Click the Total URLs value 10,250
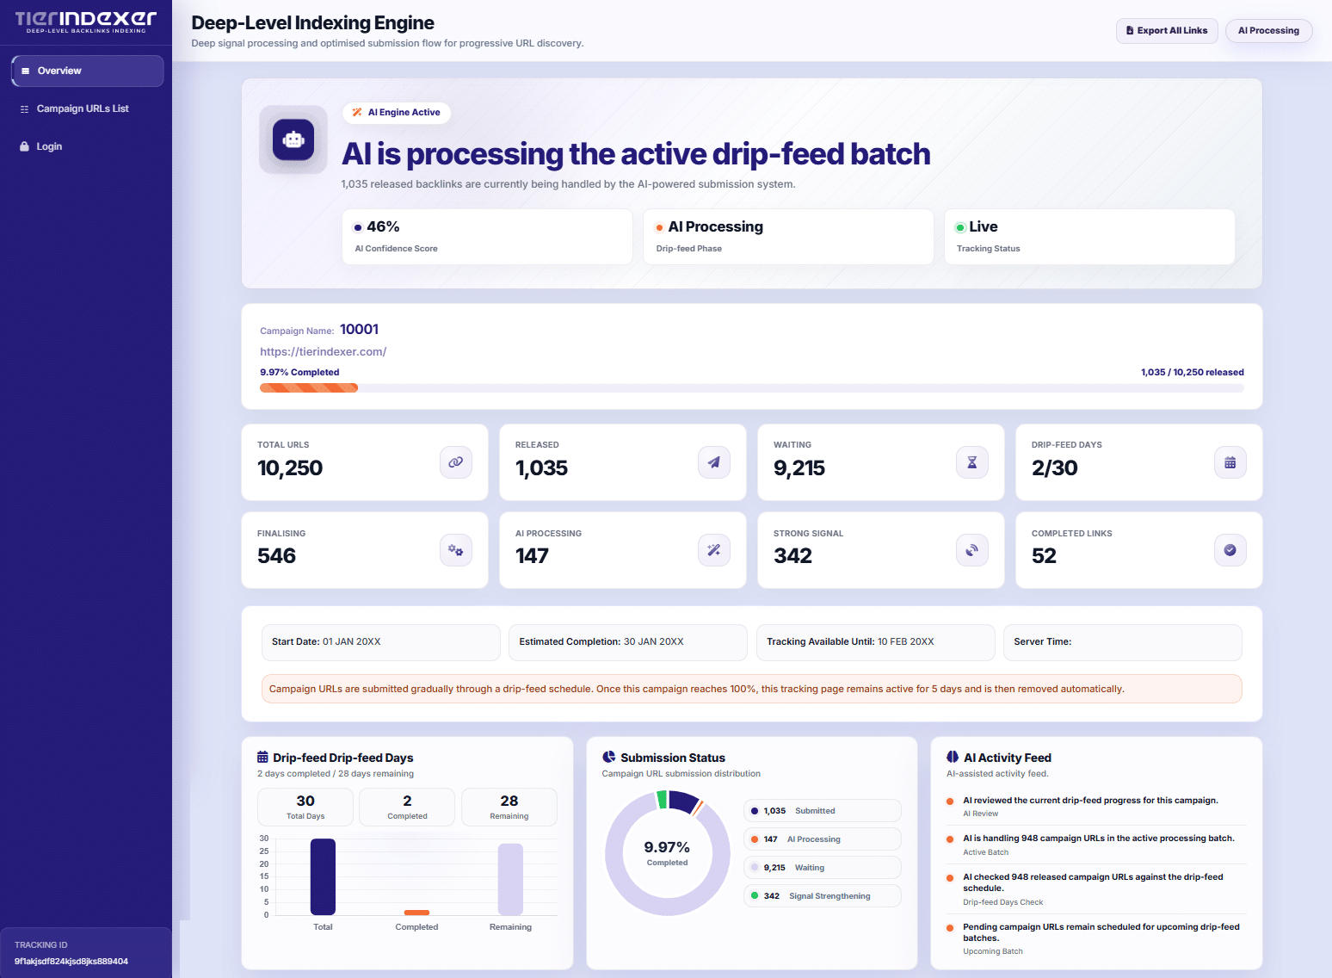Image resolution: width=1332 pixels, height=978 pixels. click(x=290, y=468)
